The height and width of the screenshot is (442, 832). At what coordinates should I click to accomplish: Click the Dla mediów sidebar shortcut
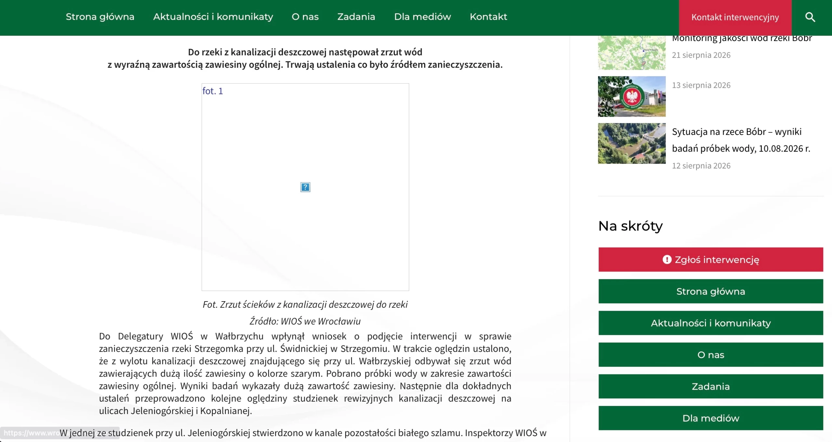pos(711,418)
